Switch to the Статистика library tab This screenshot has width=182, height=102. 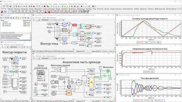(x=151, y=9)
